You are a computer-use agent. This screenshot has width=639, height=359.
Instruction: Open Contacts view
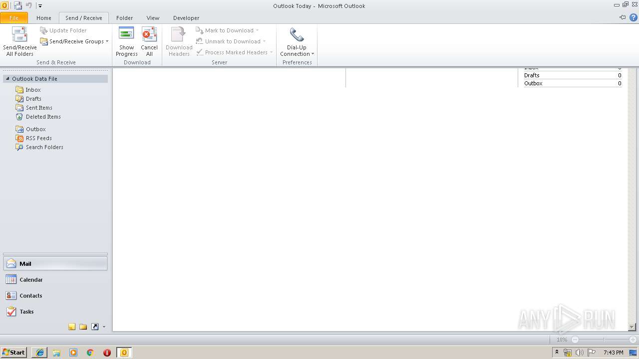55,296
